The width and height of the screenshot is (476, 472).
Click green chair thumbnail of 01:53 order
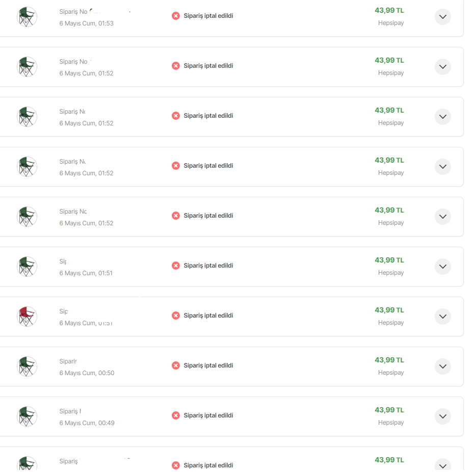[x=27, y=17]
